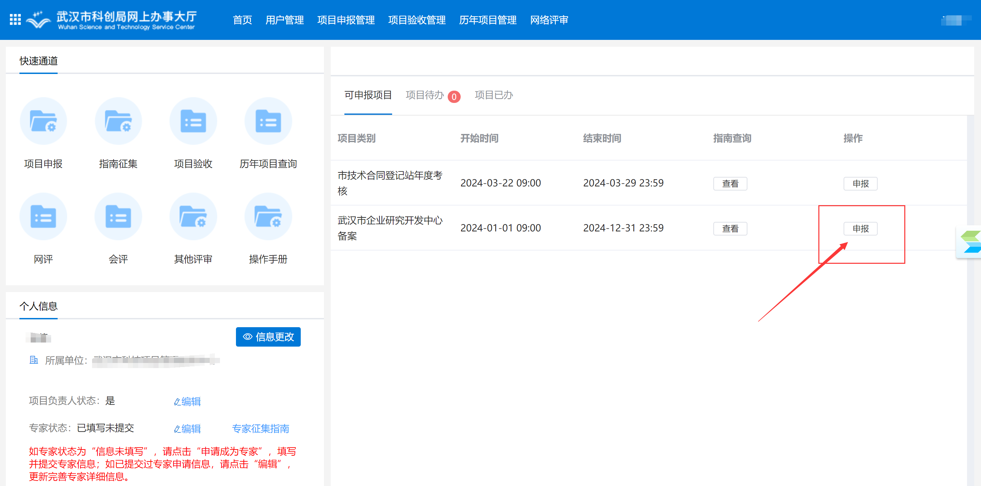
Task: Click 申报 for 市技术合同登记站年度考核
Action: (860, 183)
